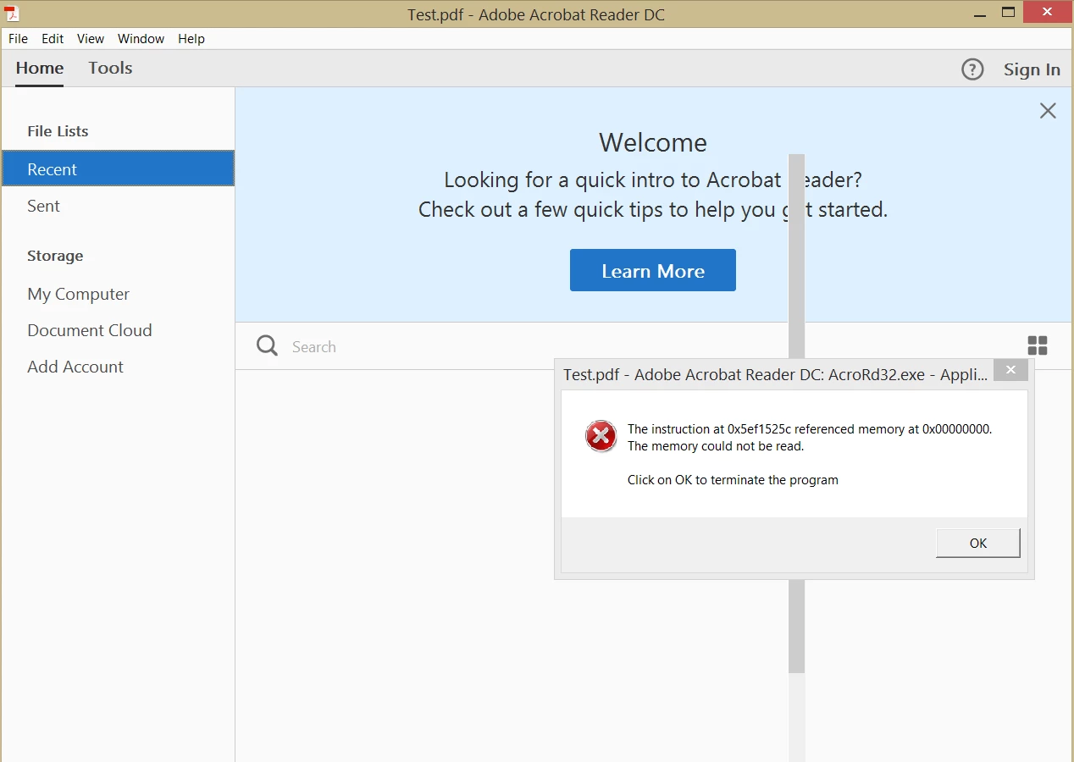Click Sign In link
The image size is (1074, 762).
(1032, 69)
